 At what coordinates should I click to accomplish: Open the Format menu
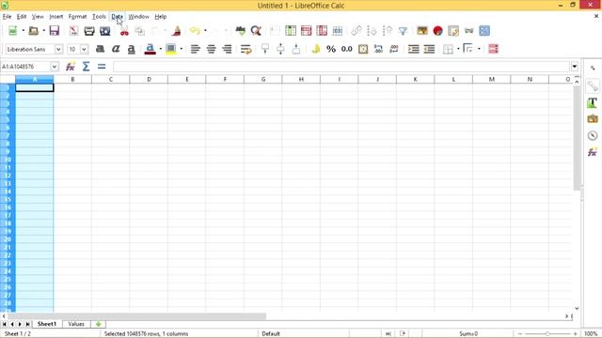[77, 17]
